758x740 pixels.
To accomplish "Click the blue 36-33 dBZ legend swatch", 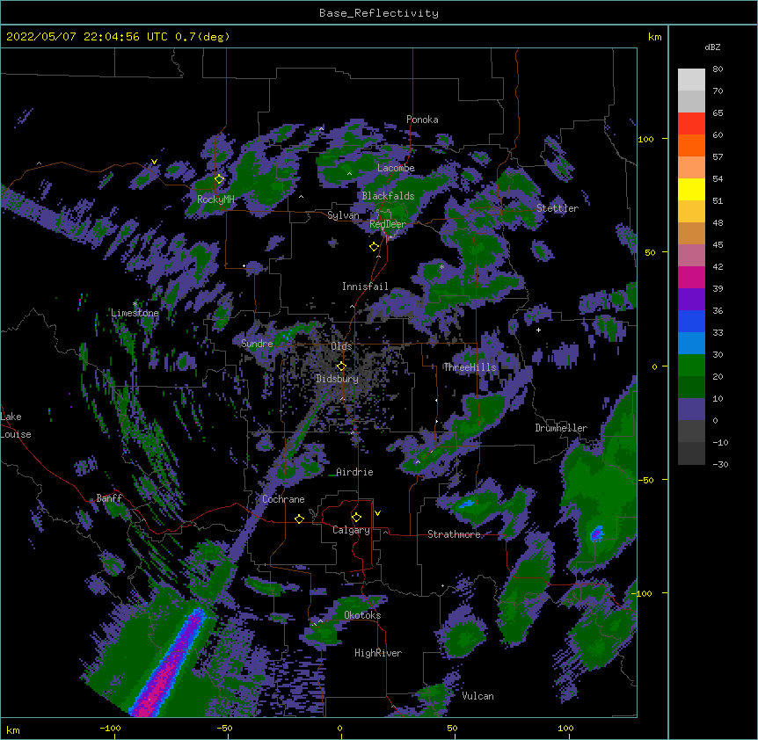I will point(691,321).
